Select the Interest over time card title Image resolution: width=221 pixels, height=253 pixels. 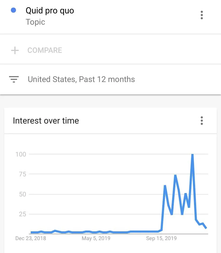pyautogui.click(x=46, y=121)
